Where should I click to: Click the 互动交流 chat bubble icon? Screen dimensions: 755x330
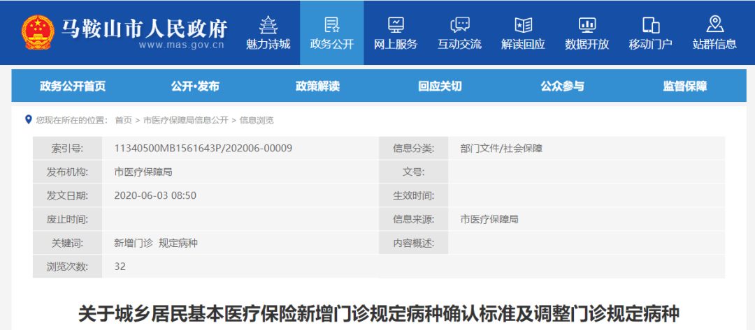coord(459,24)
